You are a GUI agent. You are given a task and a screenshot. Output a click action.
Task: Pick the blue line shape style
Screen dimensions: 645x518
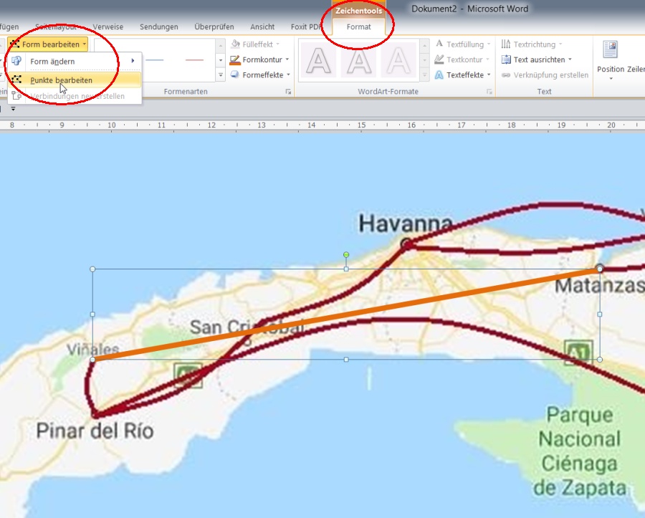pyautogui.click(x=155, y=60)
